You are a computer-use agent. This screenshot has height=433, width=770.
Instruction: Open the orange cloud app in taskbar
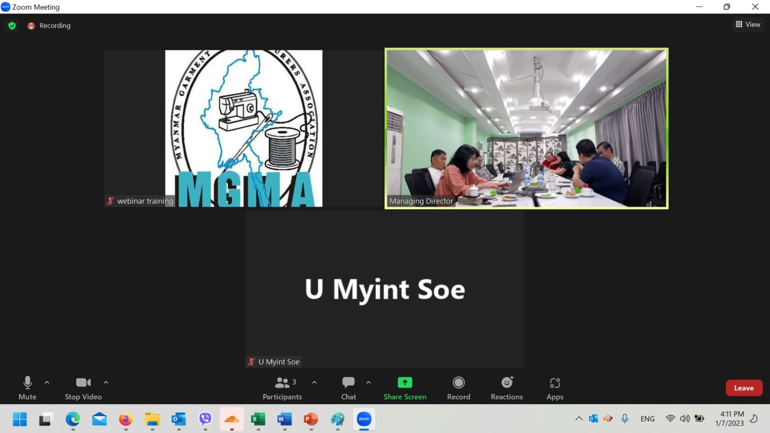(232, 420)
